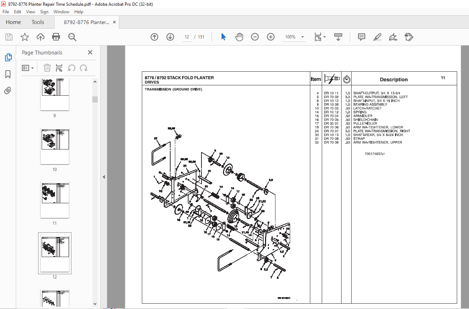Click 'DR 70 02' code cell
The width and height of the screenshot is (469, 309).
click(331, 97)
